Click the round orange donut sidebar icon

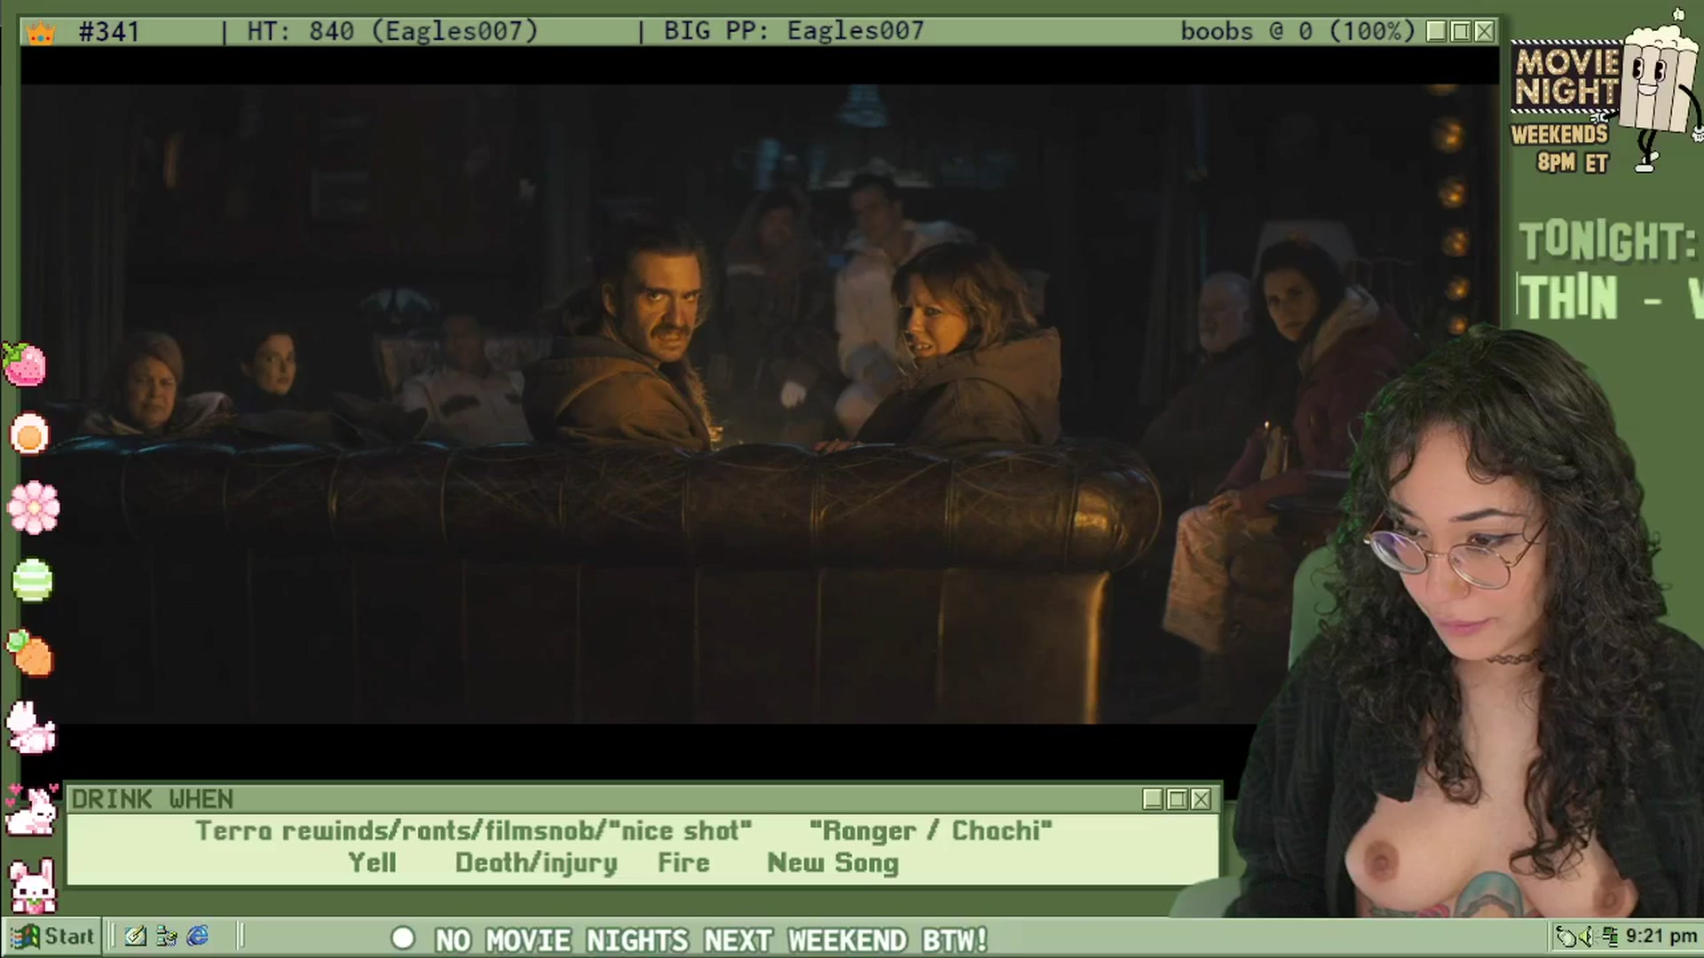pyautogui.click(x=29, y=435)
